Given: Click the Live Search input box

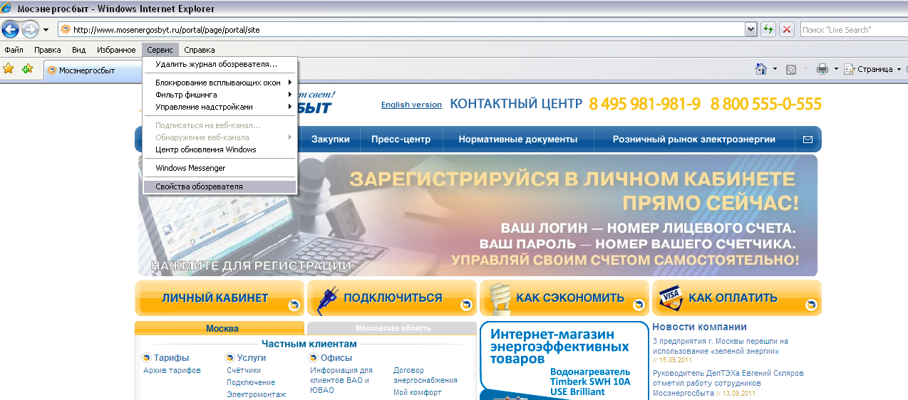Looking at the screenshot, I should click(852, 29).
